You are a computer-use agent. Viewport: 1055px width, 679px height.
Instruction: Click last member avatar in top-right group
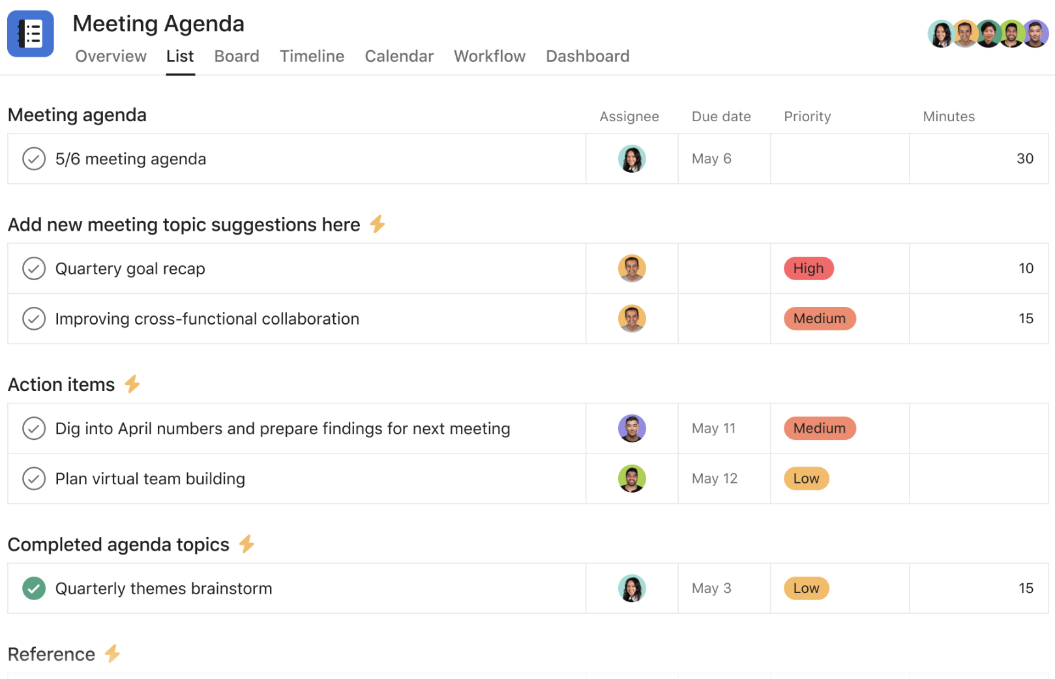[1035, 34]
